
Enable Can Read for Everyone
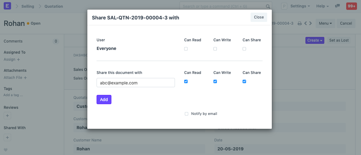tap(186, 49)
